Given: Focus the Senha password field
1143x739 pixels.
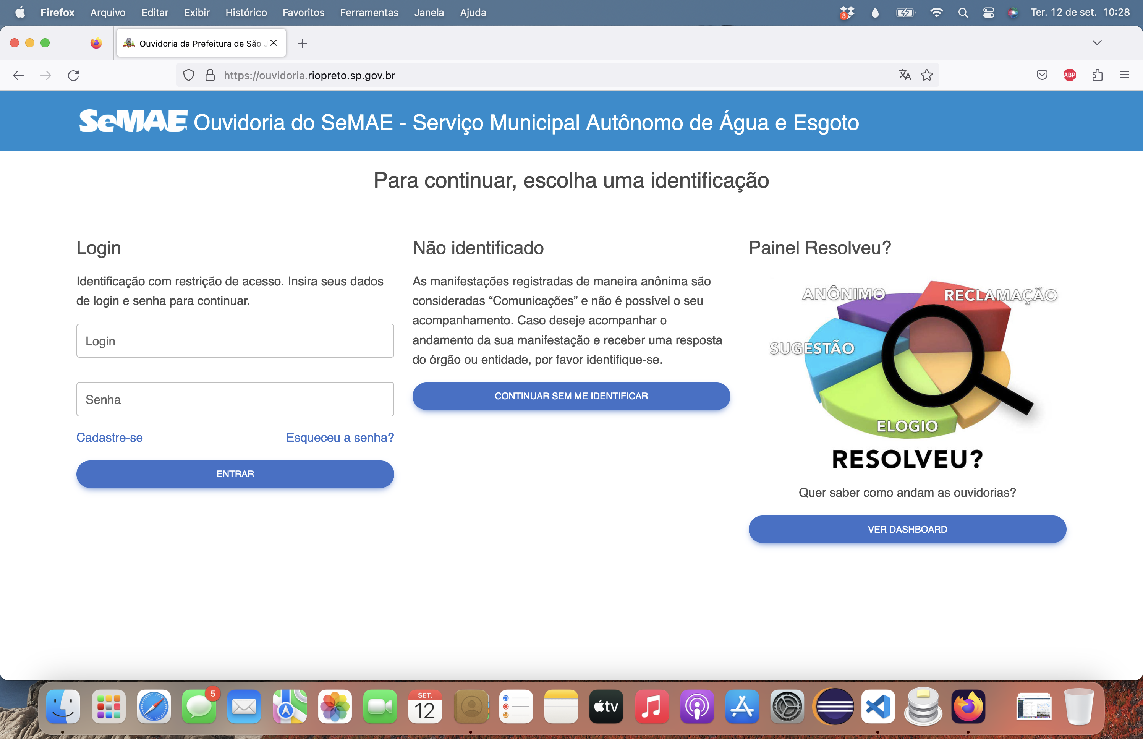Looking at the screenshot, I should pyautogui.click(x=235, y=400).
